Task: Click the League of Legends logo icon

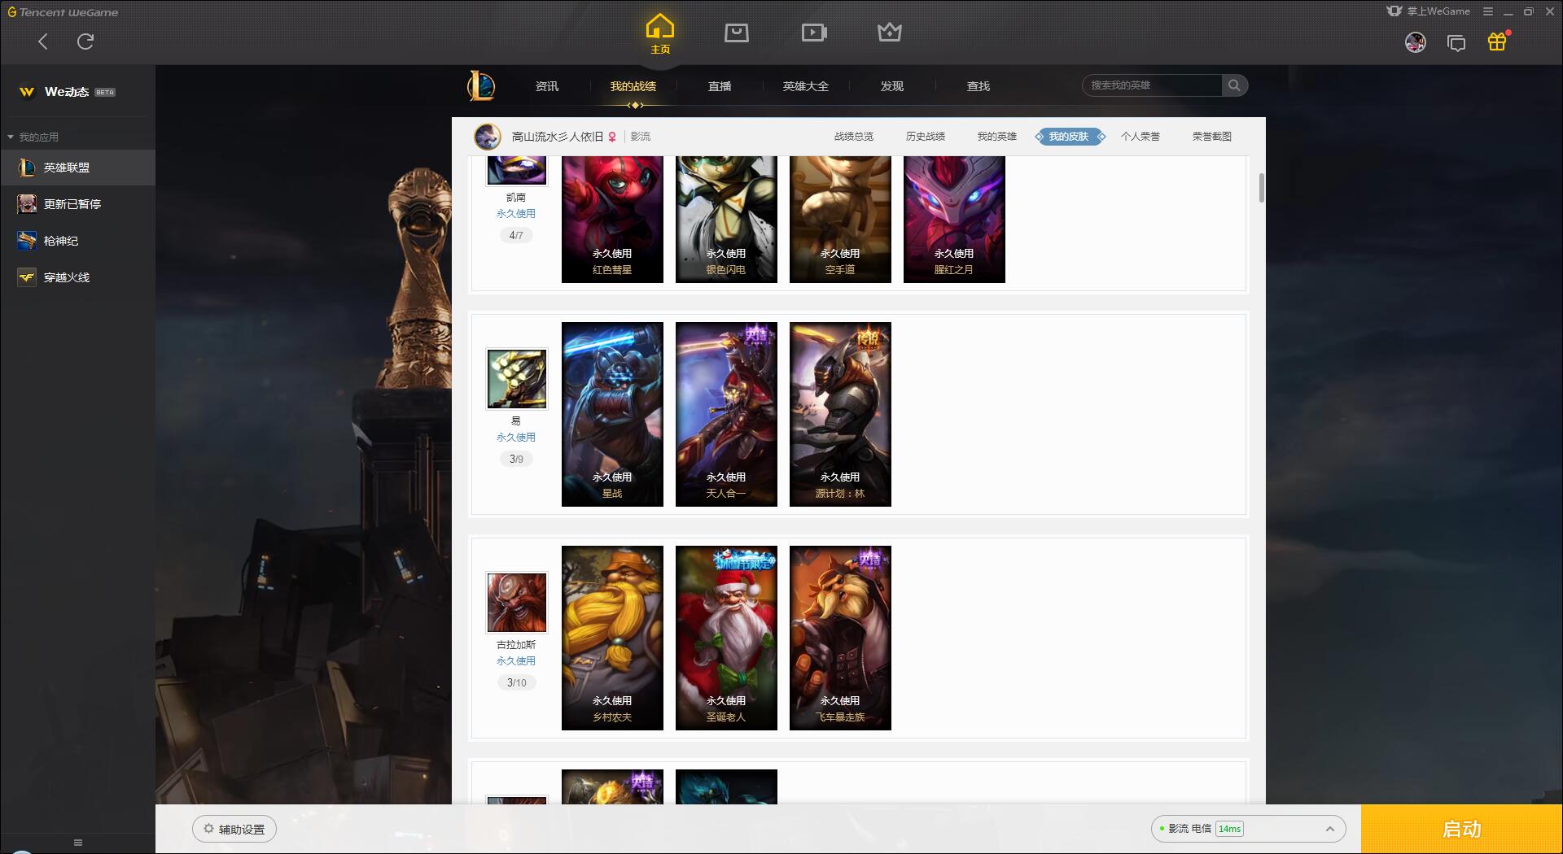Action: (x=481, y=85)
